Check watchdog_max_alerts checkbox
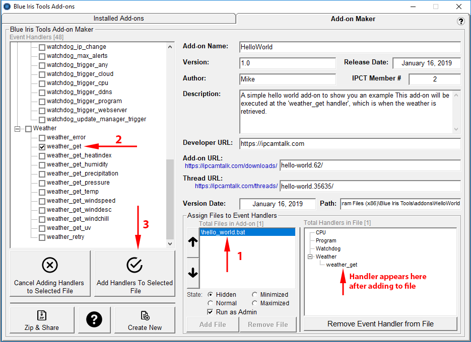This screenshot has height=342, width=471. (x=42, y=56)
